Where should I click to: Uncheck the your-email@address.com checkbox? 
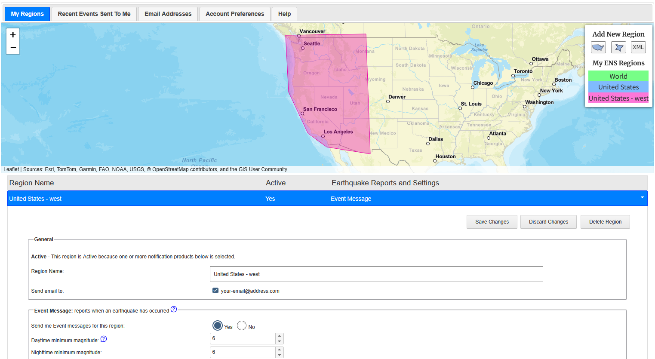(x=215, y=291)
